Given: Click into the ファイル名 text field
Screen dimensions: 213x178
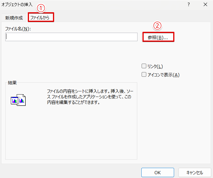Looking at the screenshot, I should tap(71, 37).
